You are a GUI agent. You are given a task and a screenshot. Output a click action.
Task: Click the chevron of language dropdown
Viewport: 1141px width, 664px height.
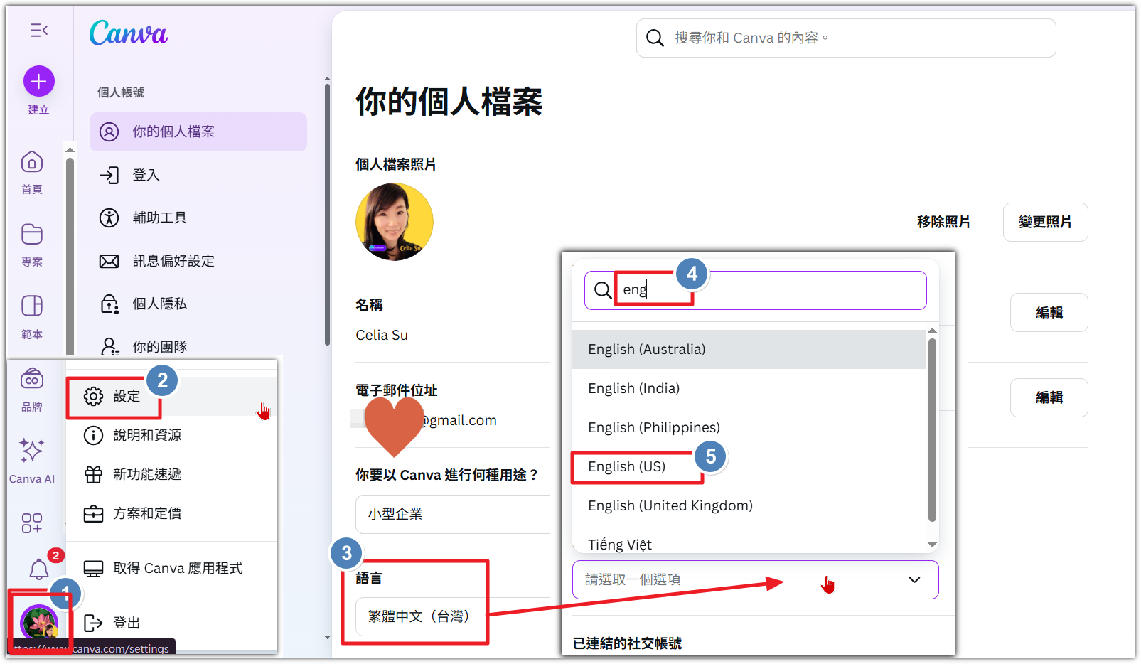(x=915, y=579)
